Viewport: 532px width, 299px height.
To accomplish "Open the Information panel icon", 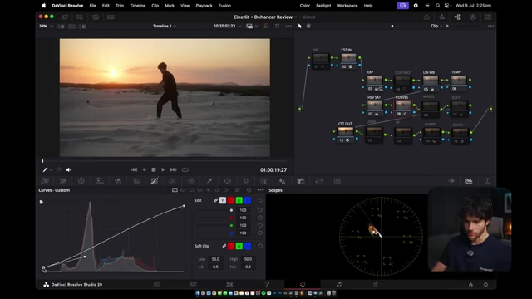I will [487, 181].
